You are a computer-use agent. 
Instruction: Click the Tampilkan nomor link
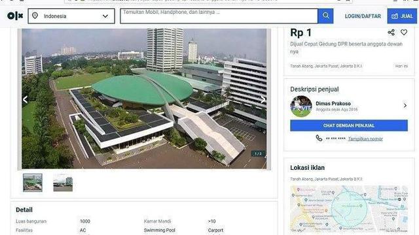coord(365,139)
